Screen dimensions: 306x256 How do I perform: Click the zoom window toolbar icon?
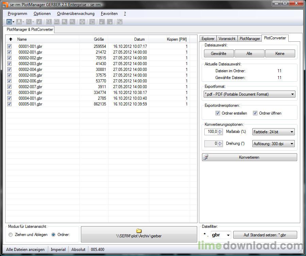[x=49, y=22]
